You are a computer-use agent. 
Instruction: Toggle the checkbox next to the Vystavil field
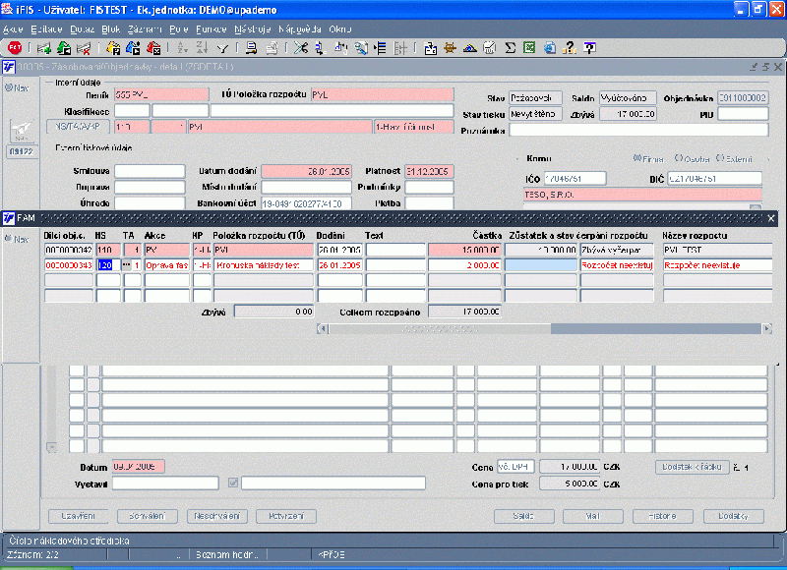click(x=233, y=483)
